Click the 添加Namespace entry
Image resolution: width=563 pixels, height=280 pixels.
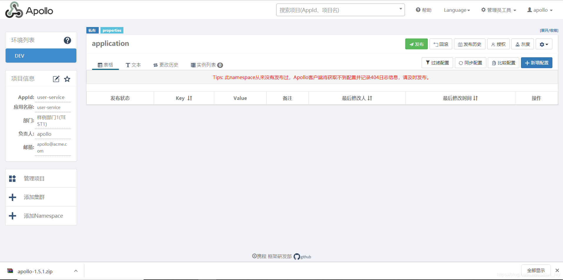pos(41,216)
